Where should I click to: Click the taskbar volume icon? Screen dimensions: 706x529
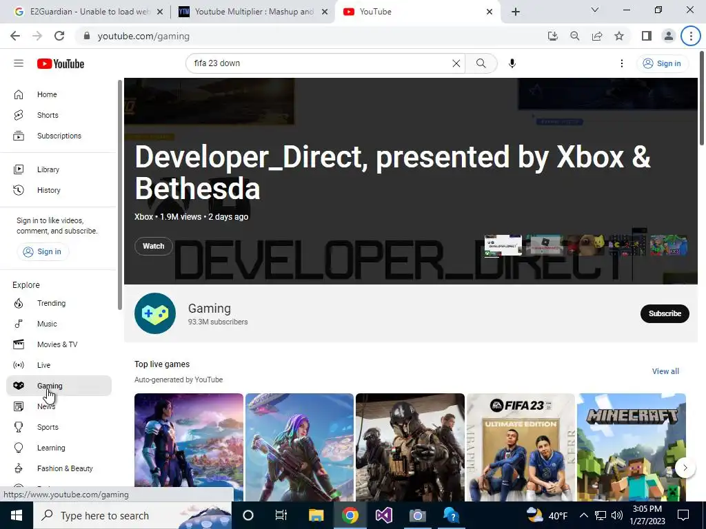617,515
